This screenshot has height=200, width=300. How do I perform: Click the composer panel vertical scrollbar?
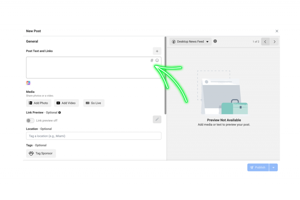coord(166,75)
